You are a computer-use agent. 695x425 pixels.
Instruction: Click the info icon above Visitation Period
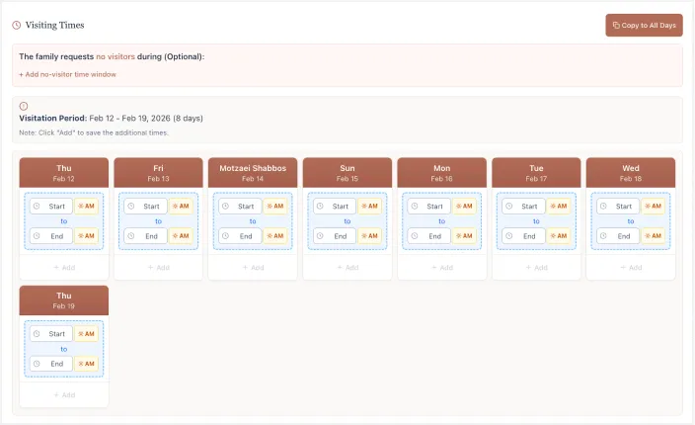[x=24, y=106]
